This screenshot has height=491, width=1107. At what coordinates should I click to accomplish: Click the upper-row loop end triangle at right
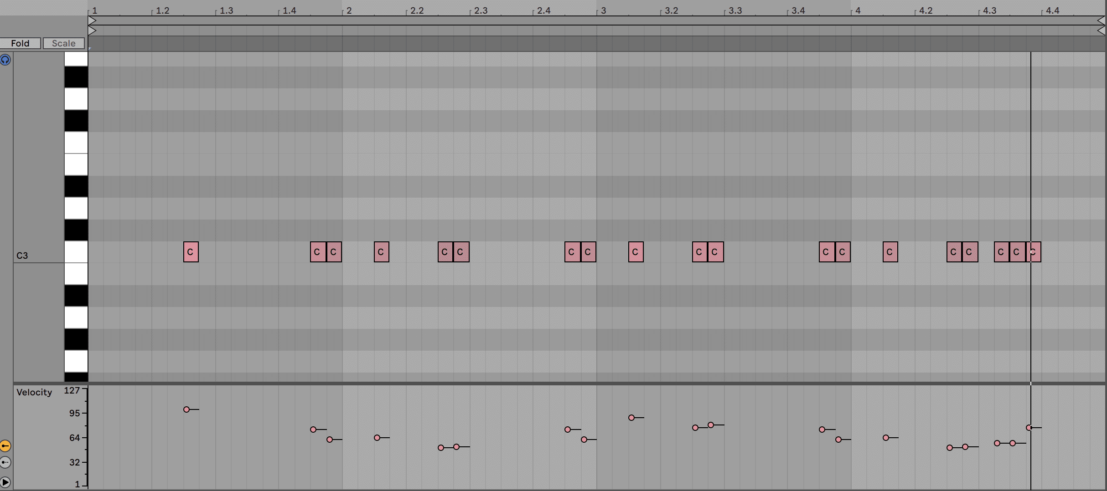[x=1101, y=20]
